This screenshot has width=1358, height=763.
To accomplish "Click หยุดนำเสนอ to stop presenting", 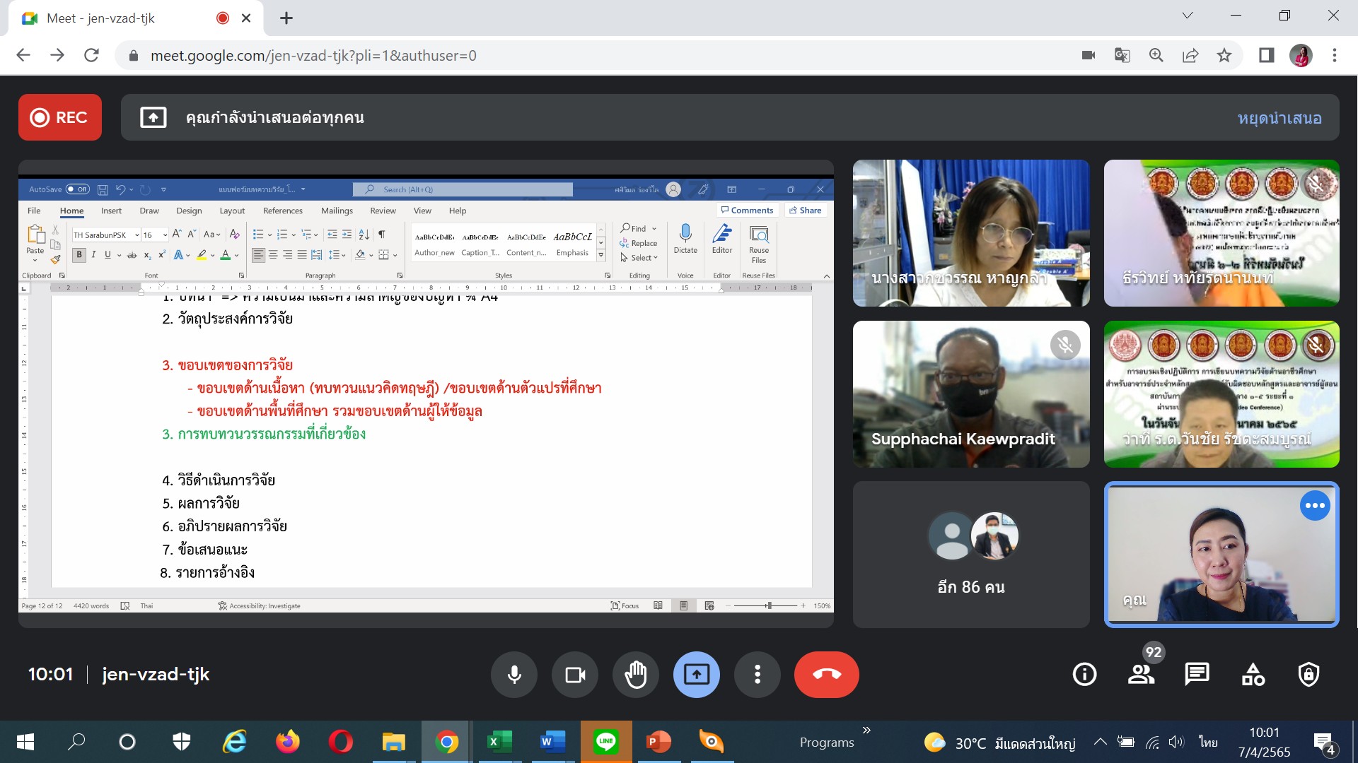I will tap(1279, 118).
